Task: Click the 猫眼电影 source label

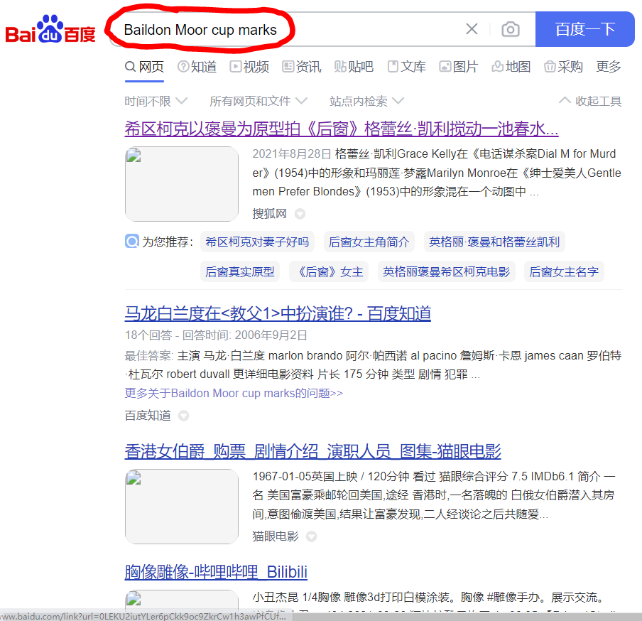Action: (x=276, y=536)
